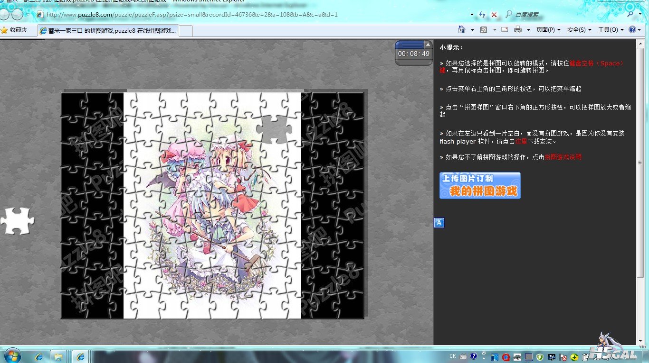Click the CH input language indicator
Image resolution: width=649 pixels, height=363 pixels.
(453, 356)
